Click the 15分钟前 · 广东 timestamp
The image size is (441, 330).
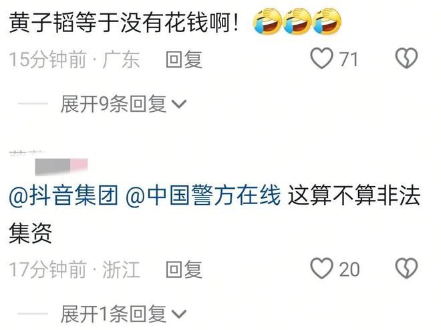click(x=74, y=60)
